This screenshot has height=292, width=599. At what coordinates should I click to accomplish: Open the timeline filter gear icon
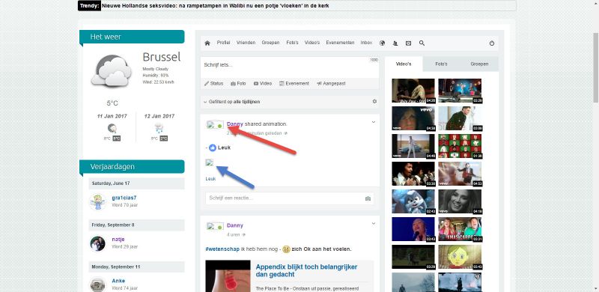tap(374, 102)
